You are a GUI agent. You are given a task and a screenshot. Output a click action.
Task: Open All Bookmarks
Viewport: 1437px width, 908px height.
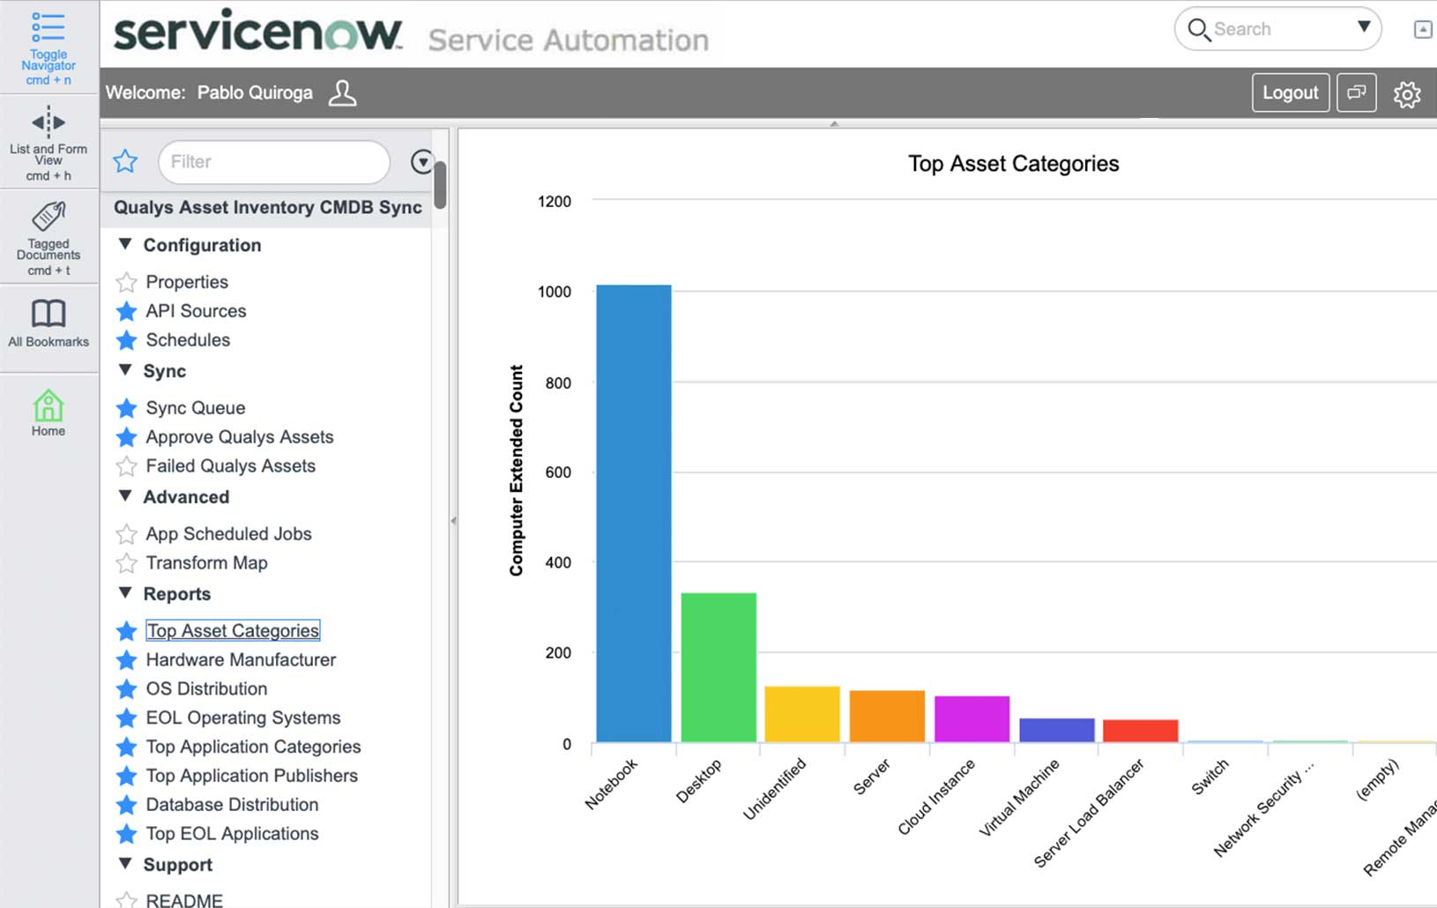pos(48,323)
